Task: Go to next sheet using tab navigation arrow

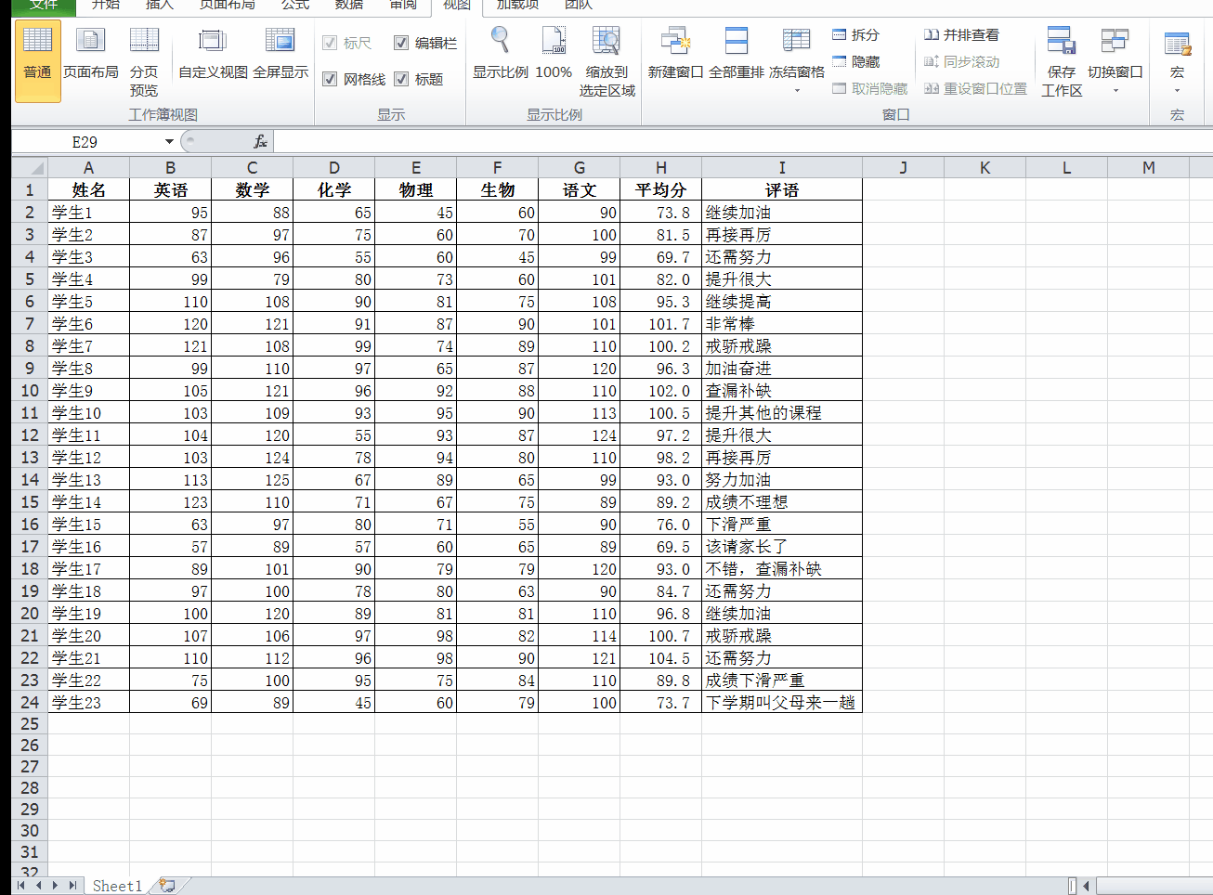Action: point(55,886)
